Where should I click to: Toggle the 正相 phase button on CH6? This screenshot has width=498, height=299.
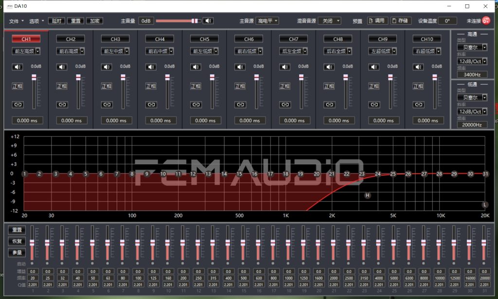[x=240, y=86]
